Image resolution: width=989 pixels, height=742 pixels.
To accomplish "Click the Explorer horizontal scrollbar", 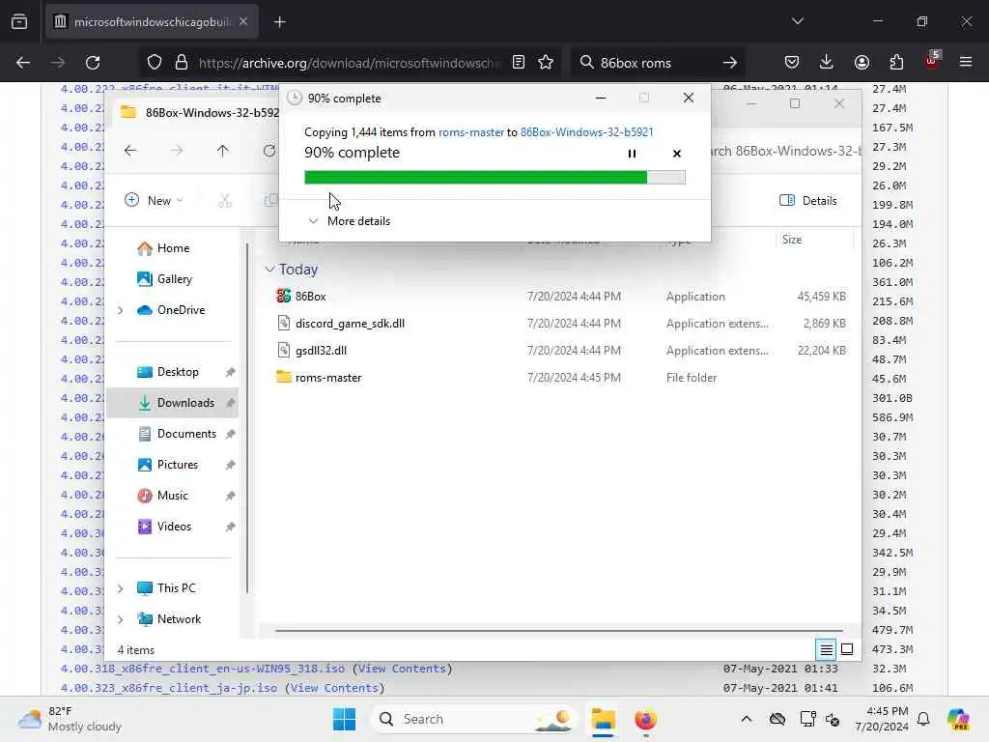I will pyautogui.click(x=559, y=630).
